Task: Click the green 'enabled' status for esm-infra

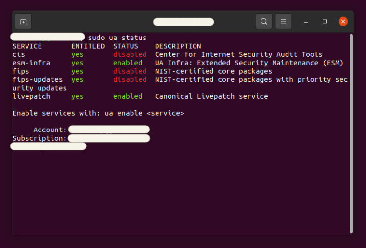Action: (128, 63)
